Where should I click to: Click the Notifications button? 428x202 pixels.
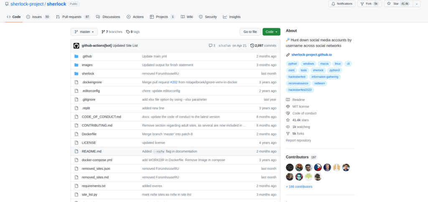point(342,4)
